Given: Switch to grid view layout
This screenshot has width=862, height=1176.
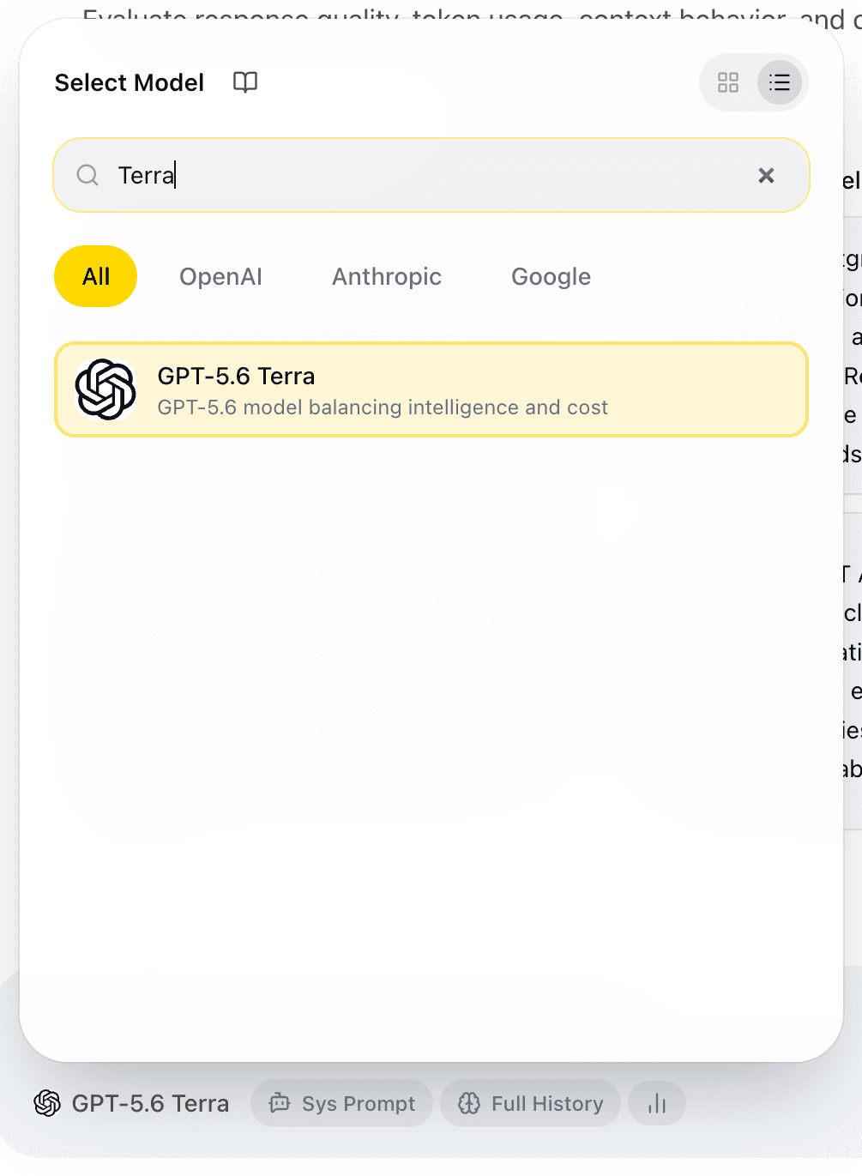Looking at the screenshot, I should [728, 82].
